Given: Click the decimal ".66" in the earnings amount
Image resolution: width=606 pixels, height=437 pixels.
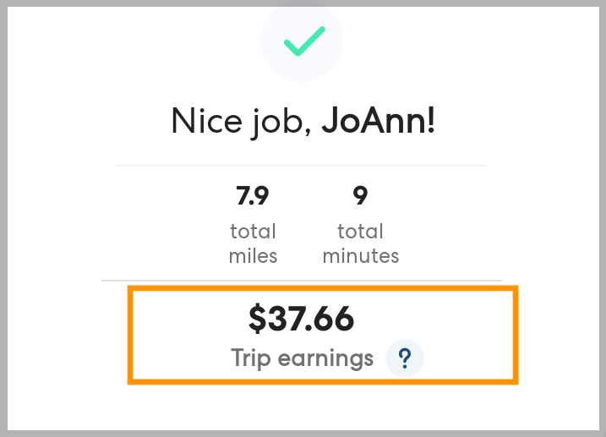Looking at the screenshot, I should click(x=331, y=319).
